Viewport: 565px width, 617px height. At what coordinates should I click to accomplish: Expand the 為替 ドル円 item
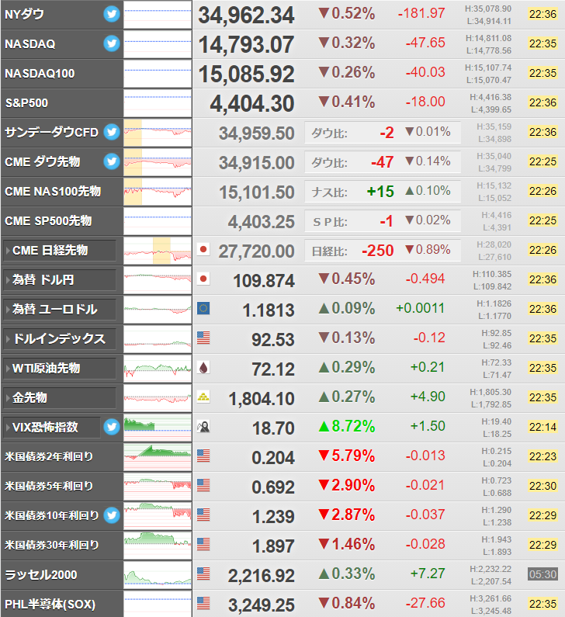(60, 279)
